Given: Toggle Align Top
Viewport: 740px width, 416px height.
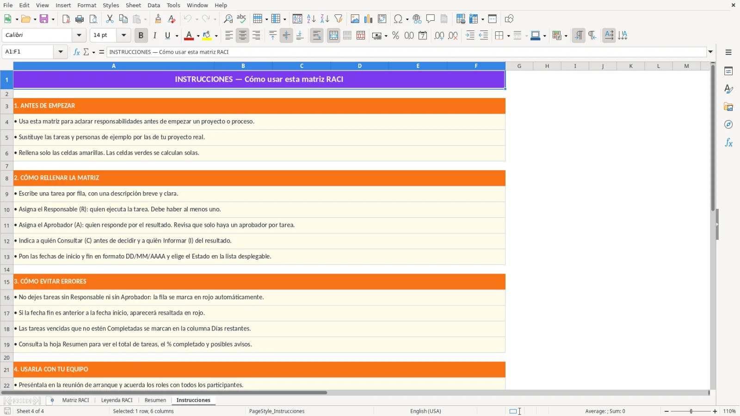Looking at the screenshot, I should (x=273, y=36).
